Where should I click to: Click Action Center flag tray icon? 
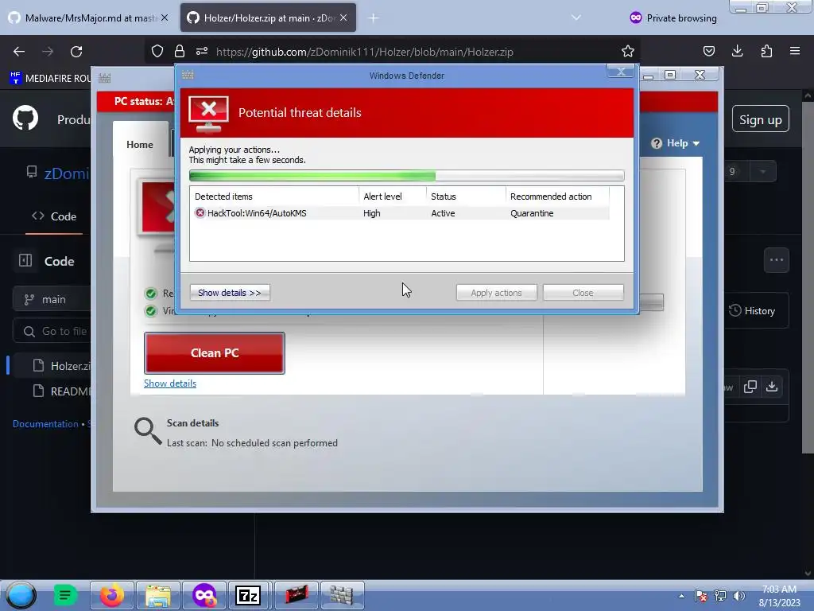tap(701, 596)
